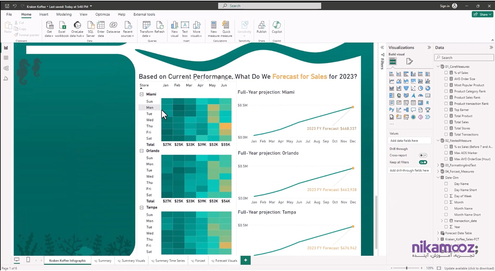Insert a New visual
This screenshot has height=271, width=495.
(174, 29)
